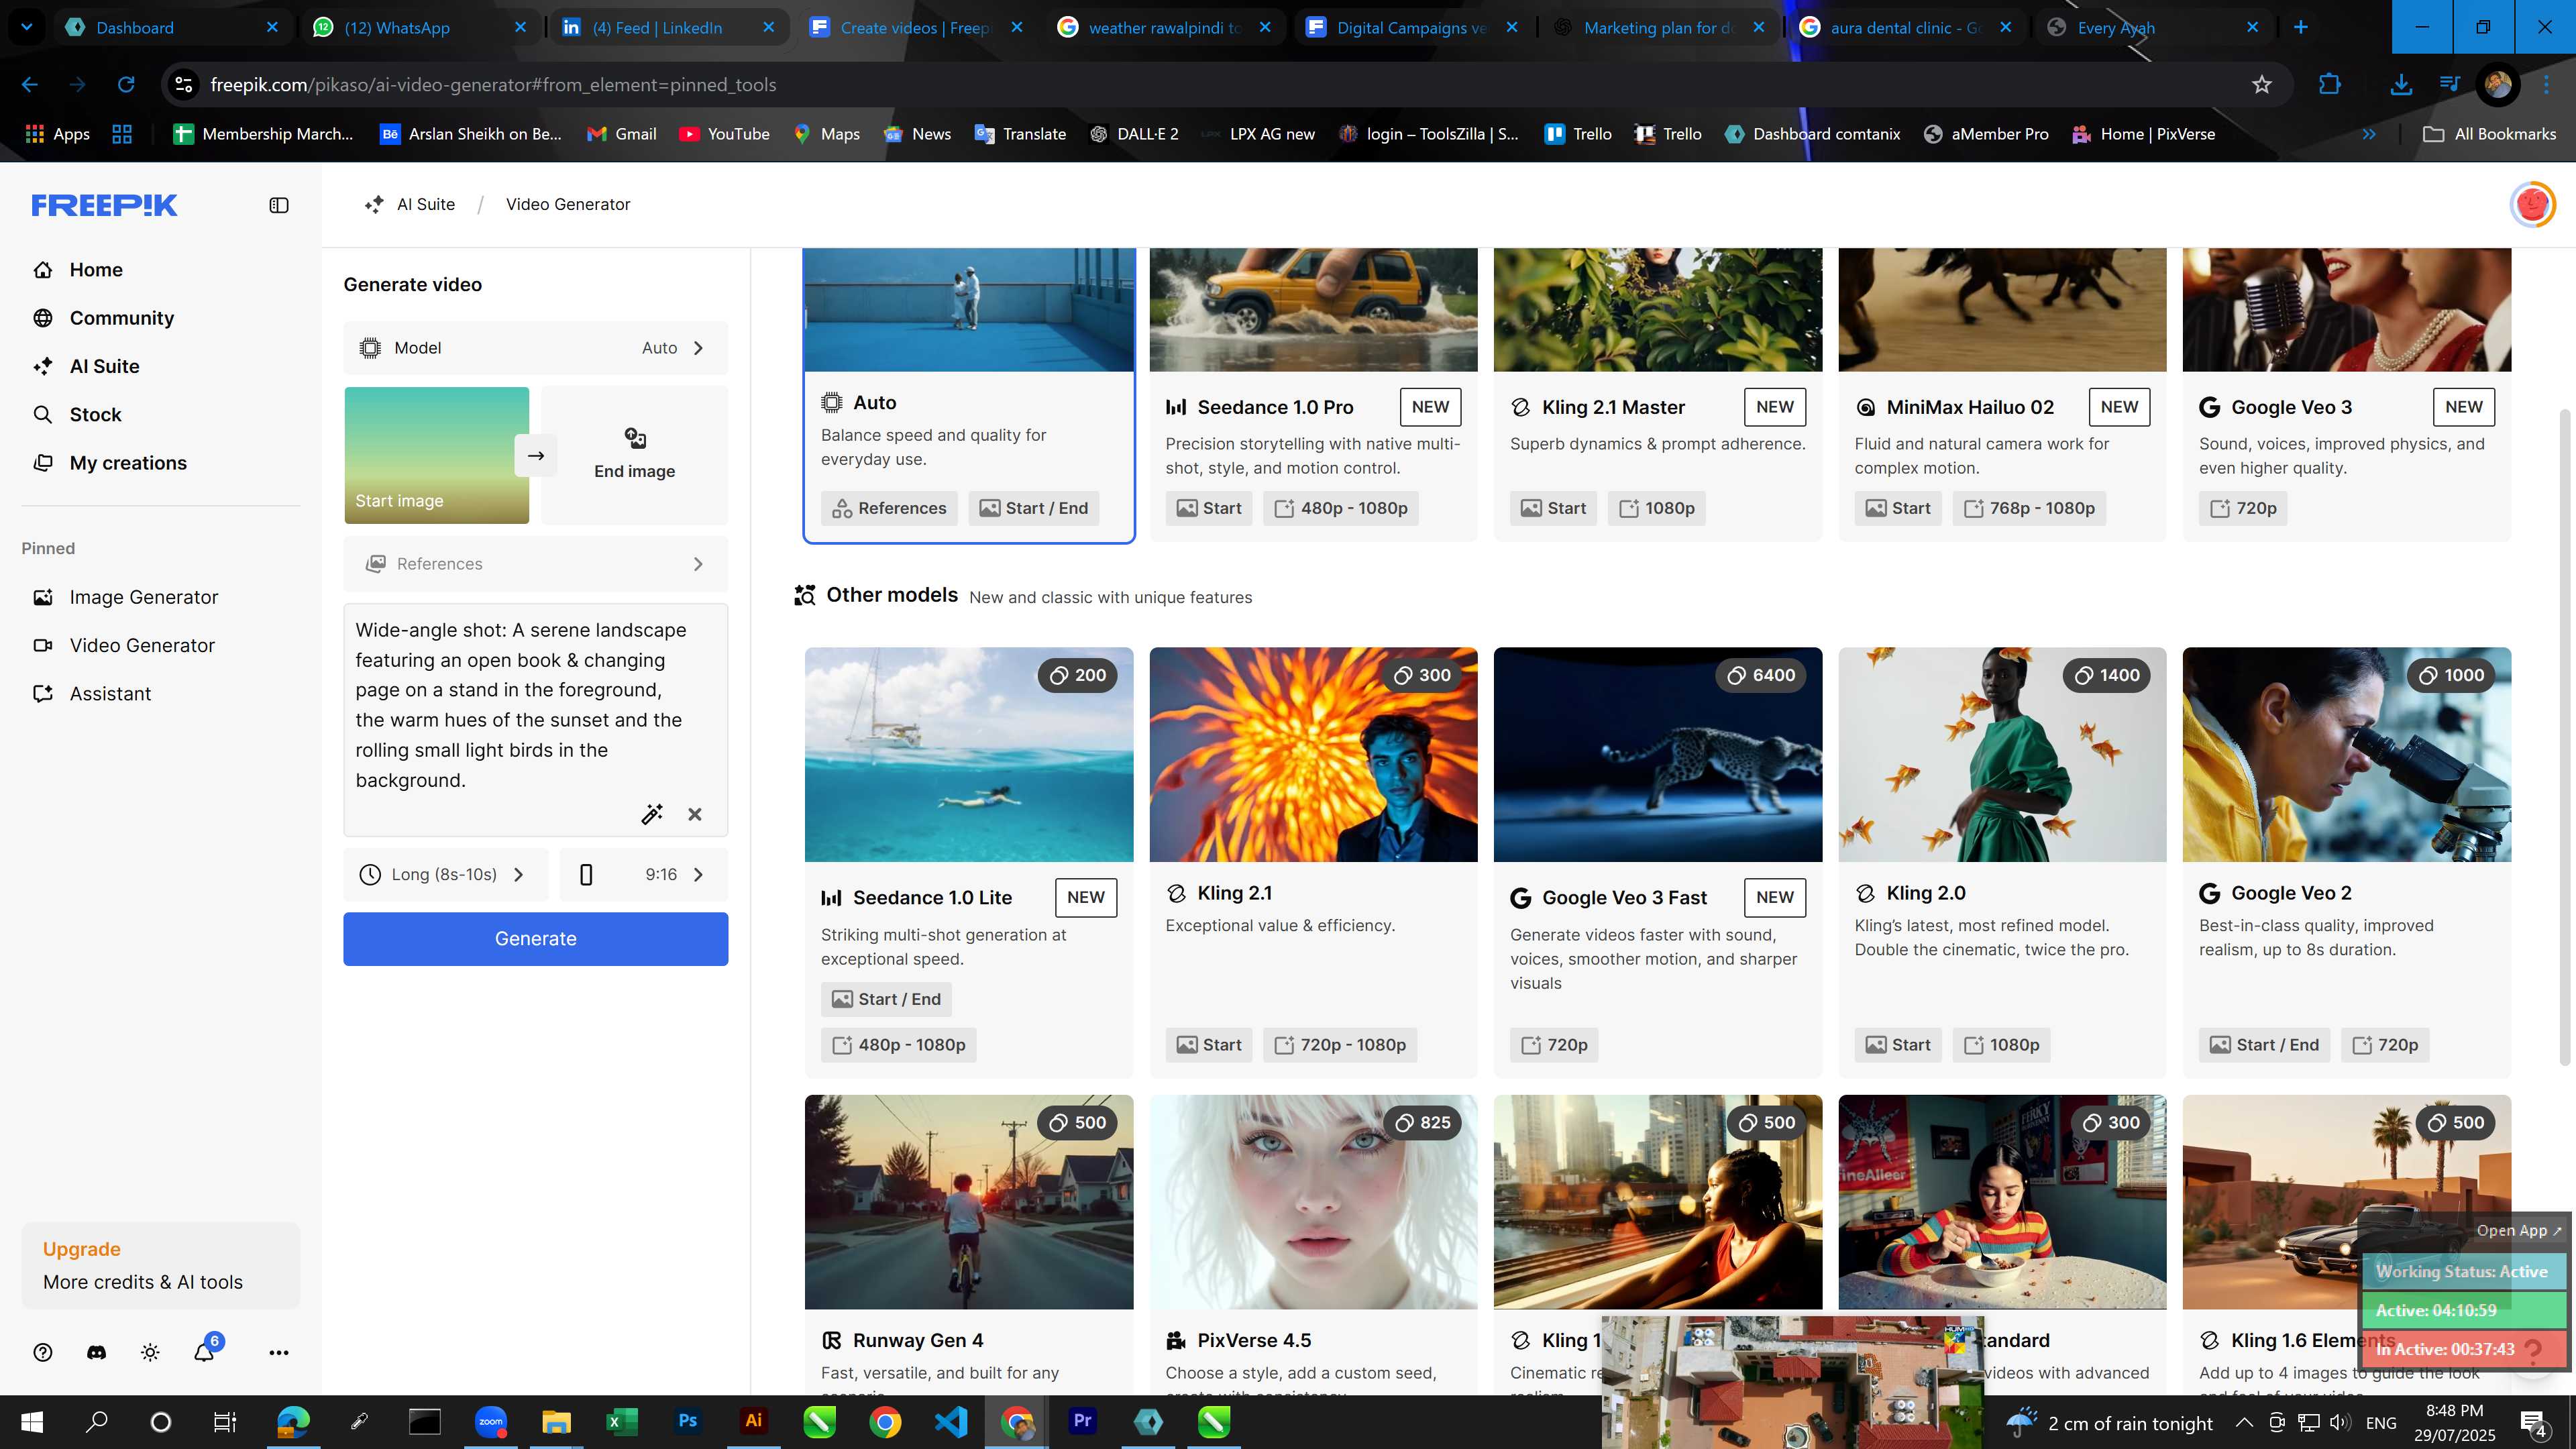The height and width of the screenshot is (1449, 2576).
Task: Open more options three-dots in sidebar
Action: click(279, 1352)
